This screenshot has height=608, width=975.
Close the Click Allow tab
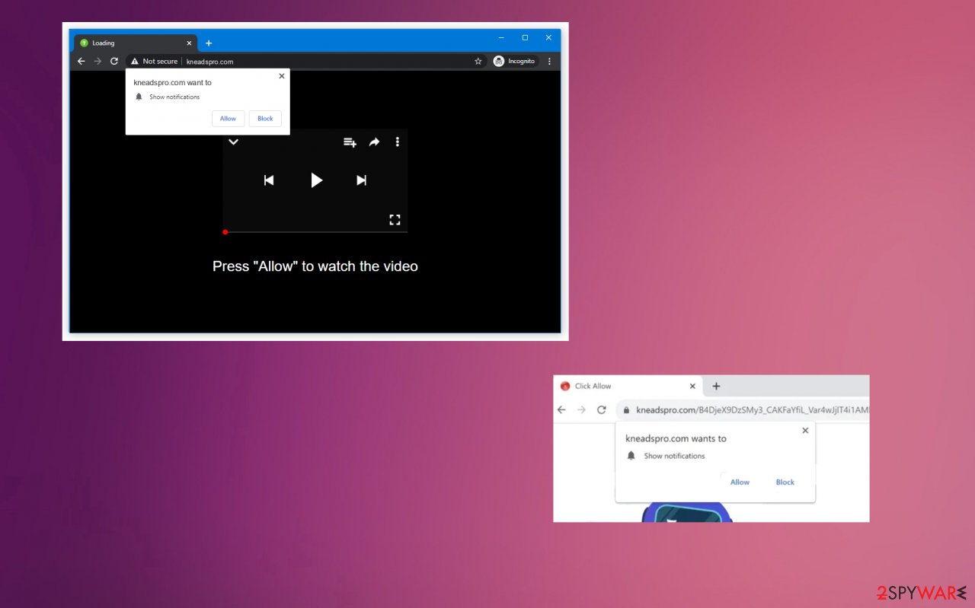coord(692,387)
